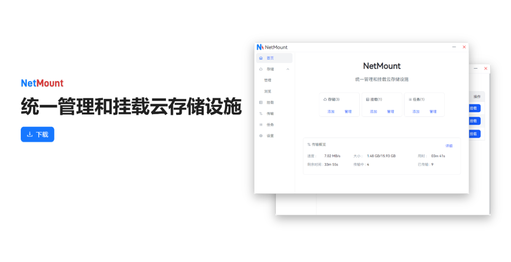The image size is (511, 262).
Task: Open the 首页 home item in sidebar
Action: tap(274, 58)
